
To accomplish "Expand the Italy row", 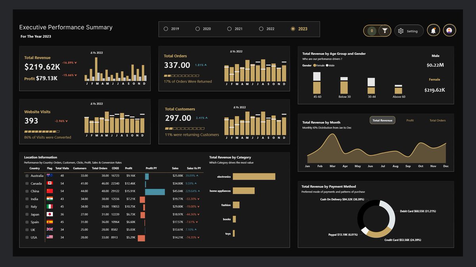I will point(27,207).
